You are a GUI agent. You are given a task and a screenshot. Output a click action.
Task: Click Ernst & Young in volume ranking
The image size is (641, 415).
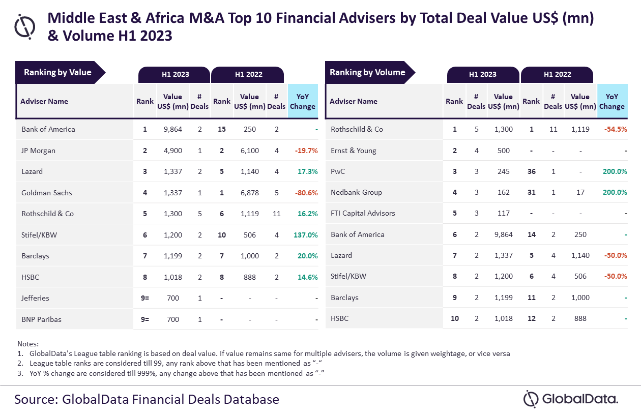(x=353, y=151)
